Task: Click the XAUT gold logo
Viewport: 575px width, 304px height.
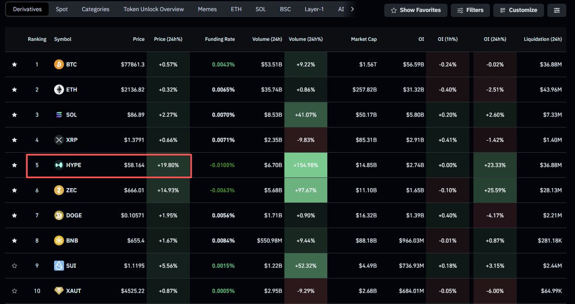Action: pos(58,291)
